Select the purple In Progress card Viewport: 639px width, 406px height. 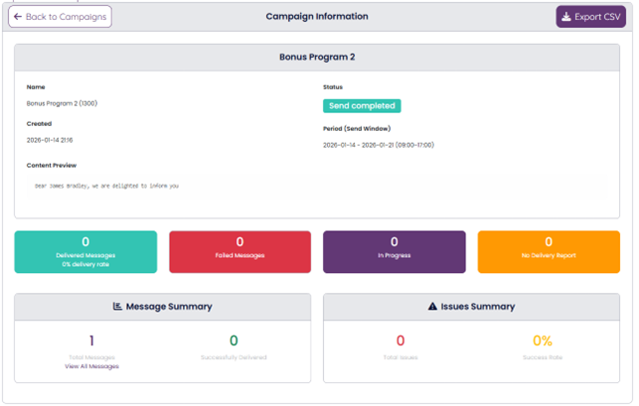coord(394,251)
